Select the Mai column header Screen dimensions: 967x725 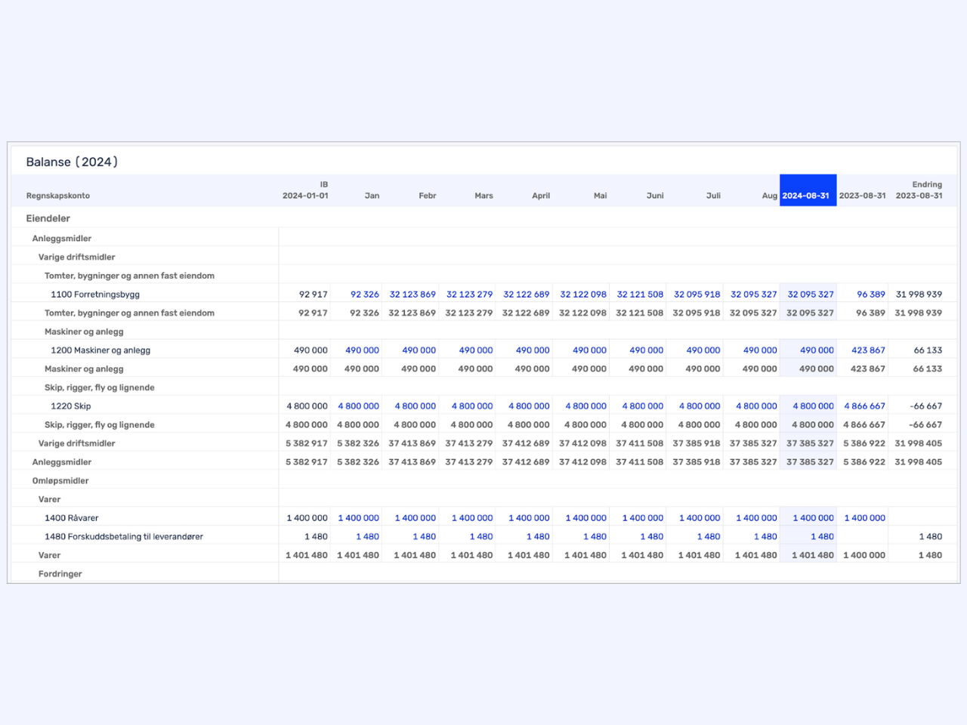coord(600,196)
